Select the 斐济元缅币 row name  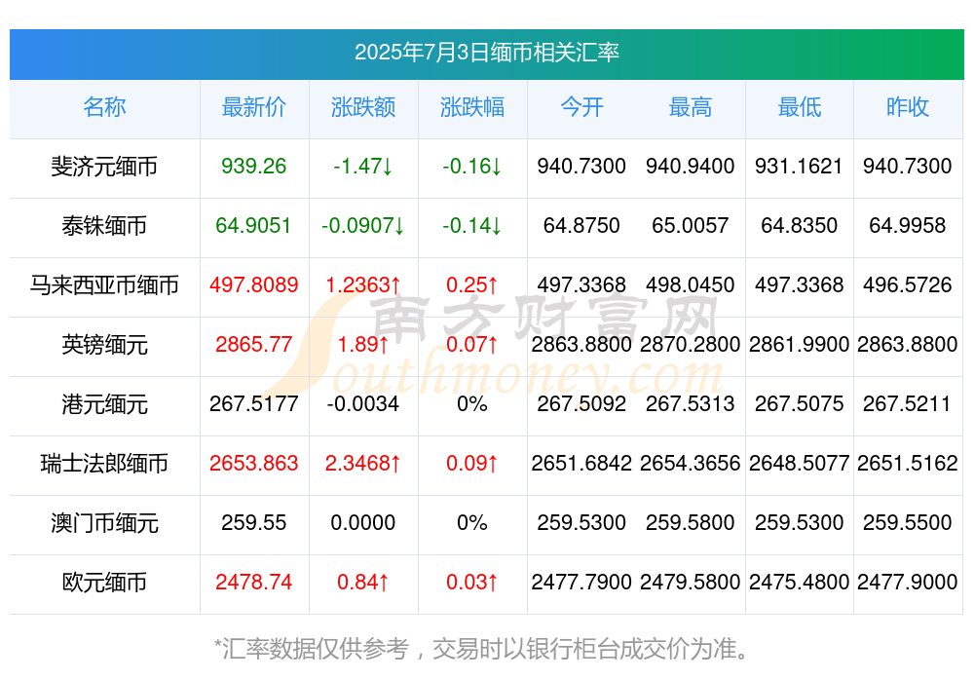[x=104, y=167]
